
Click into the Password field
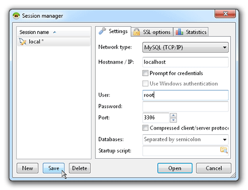point(186,106)
